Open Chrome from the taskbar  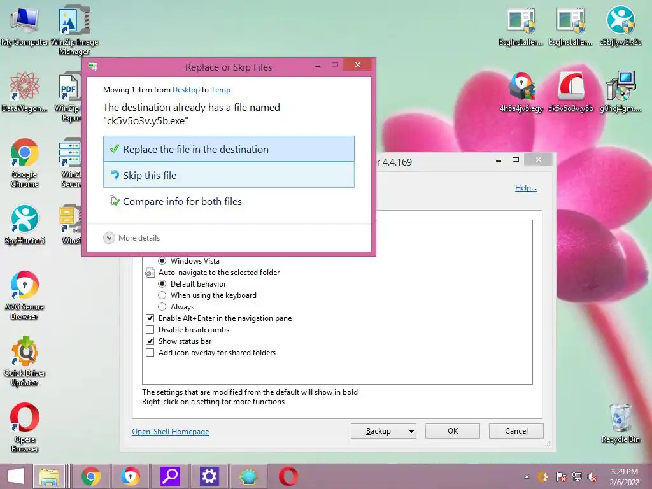pyautogui.click(x=91, y=476)
